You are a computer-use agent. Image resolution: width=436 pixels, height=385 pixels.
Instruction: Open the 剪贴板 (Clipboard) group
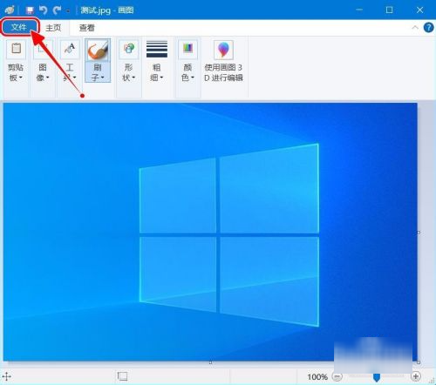16,61
